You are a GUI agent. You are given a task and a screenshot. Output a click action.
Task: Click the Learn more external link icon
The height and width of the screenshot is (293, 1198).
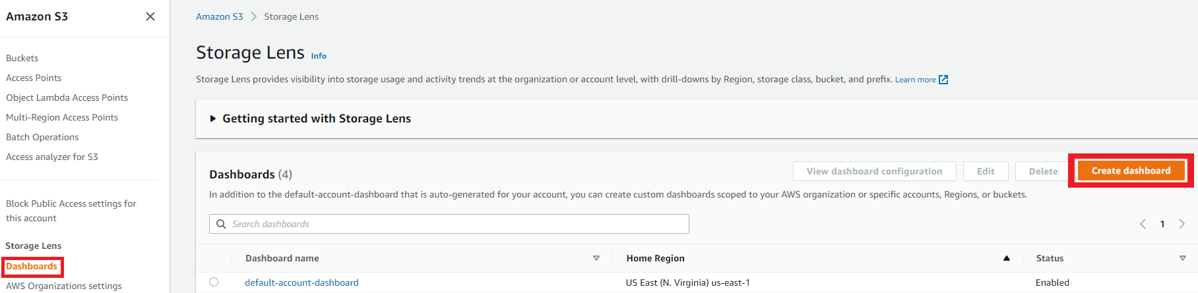pyautogui.click(x=943, y=80)
